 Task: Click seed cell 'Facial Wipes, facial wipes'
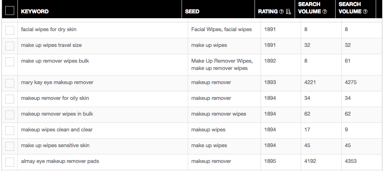221,30
